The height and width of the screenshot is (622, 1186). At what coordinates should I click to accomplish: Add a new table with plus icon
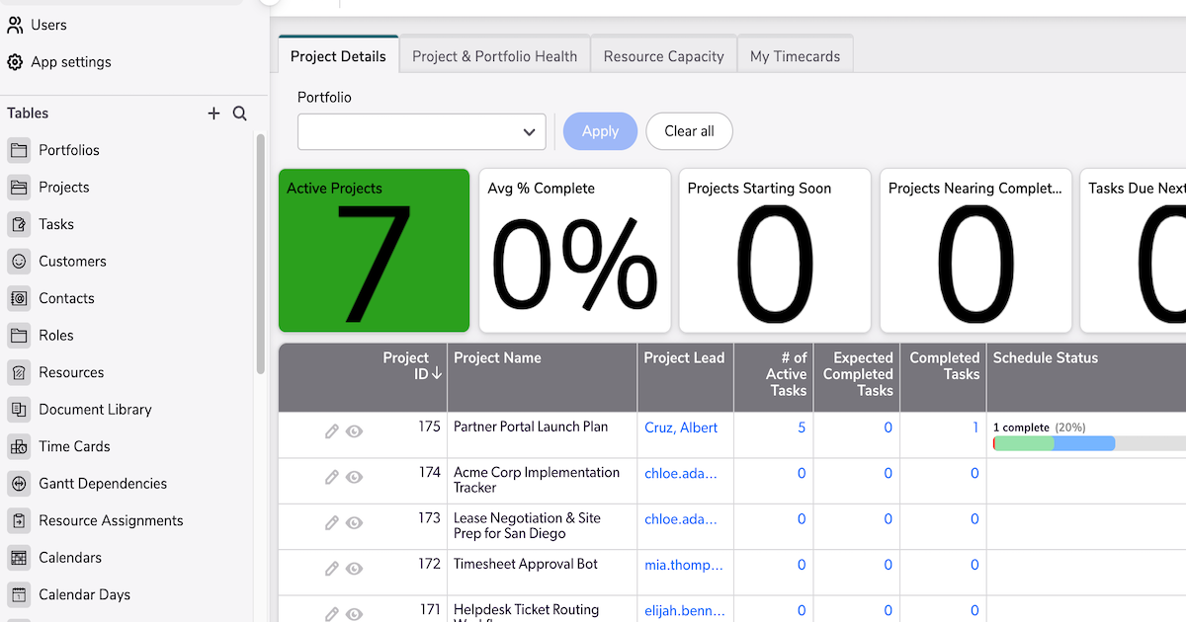point(213,114)
